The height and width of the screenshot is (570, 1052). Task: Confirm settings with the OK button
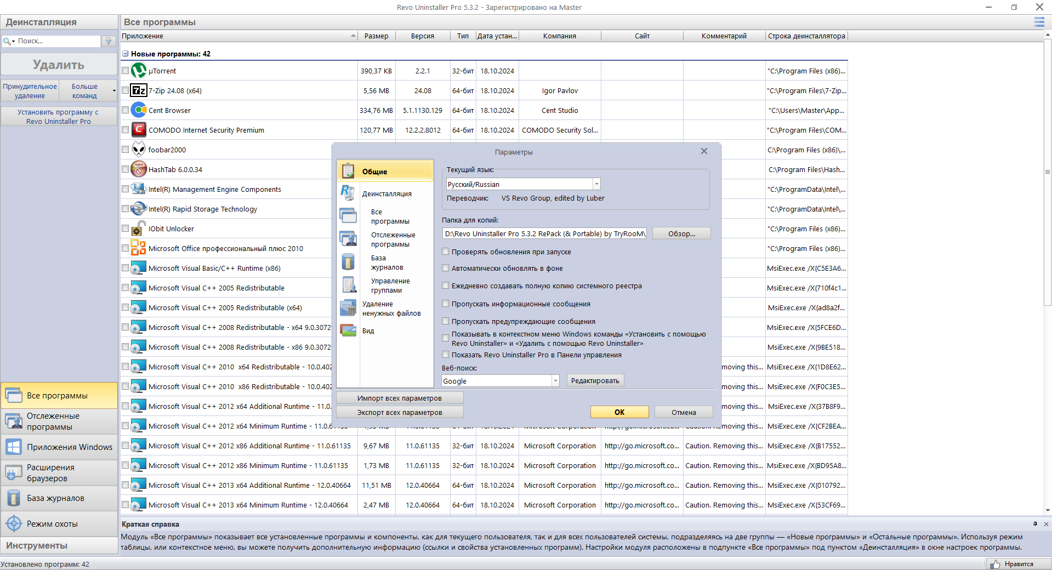(x=619, y=412)
